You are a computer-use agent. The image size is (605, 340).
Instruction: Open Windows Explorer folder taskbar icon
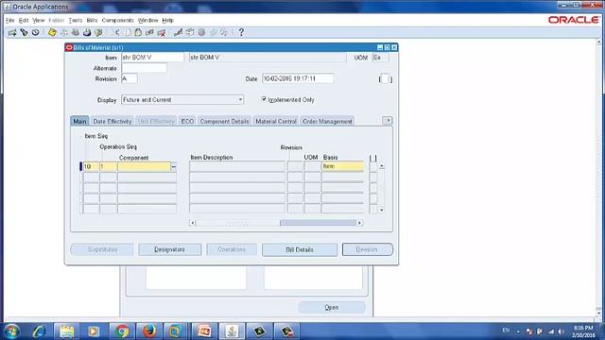tap(66, 331)
